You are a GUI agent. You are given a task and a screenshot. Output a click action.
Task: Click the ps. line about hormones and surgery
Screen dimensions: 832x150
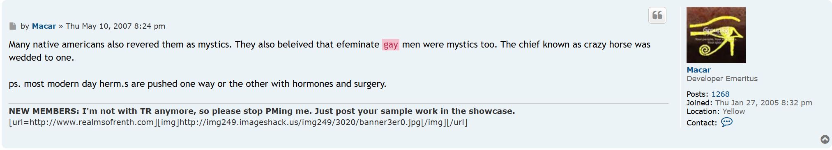pos(198,84)
